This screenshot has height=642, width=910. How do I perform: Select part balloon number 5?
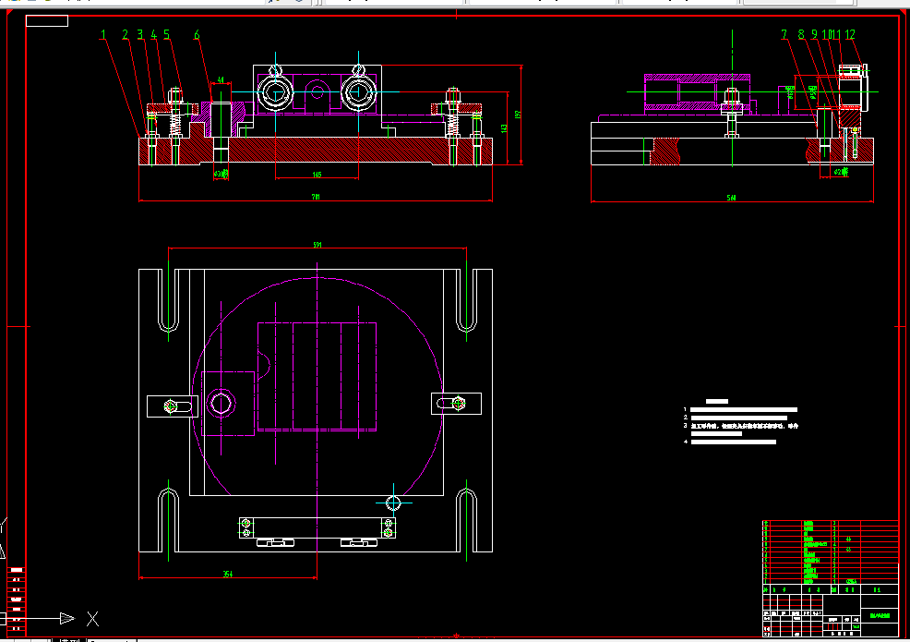166,35
